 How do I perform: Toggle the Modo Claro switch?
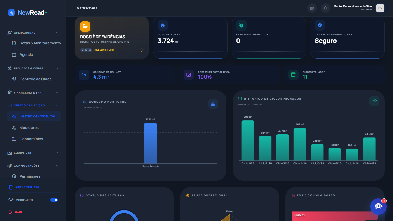54,200
